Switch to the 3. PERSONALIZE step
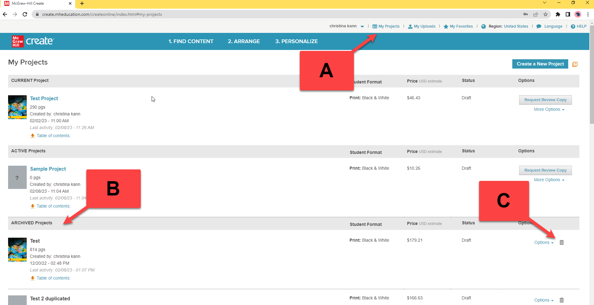The height and width of the screenshot is (305, 594). click(x=296, y=41)
